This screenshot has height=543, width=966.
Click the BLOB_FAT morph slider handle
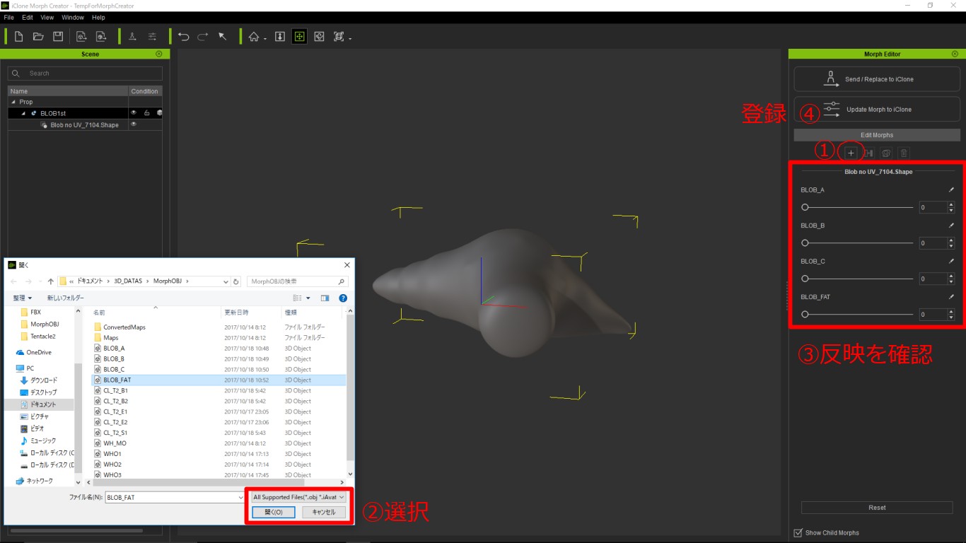805,314
